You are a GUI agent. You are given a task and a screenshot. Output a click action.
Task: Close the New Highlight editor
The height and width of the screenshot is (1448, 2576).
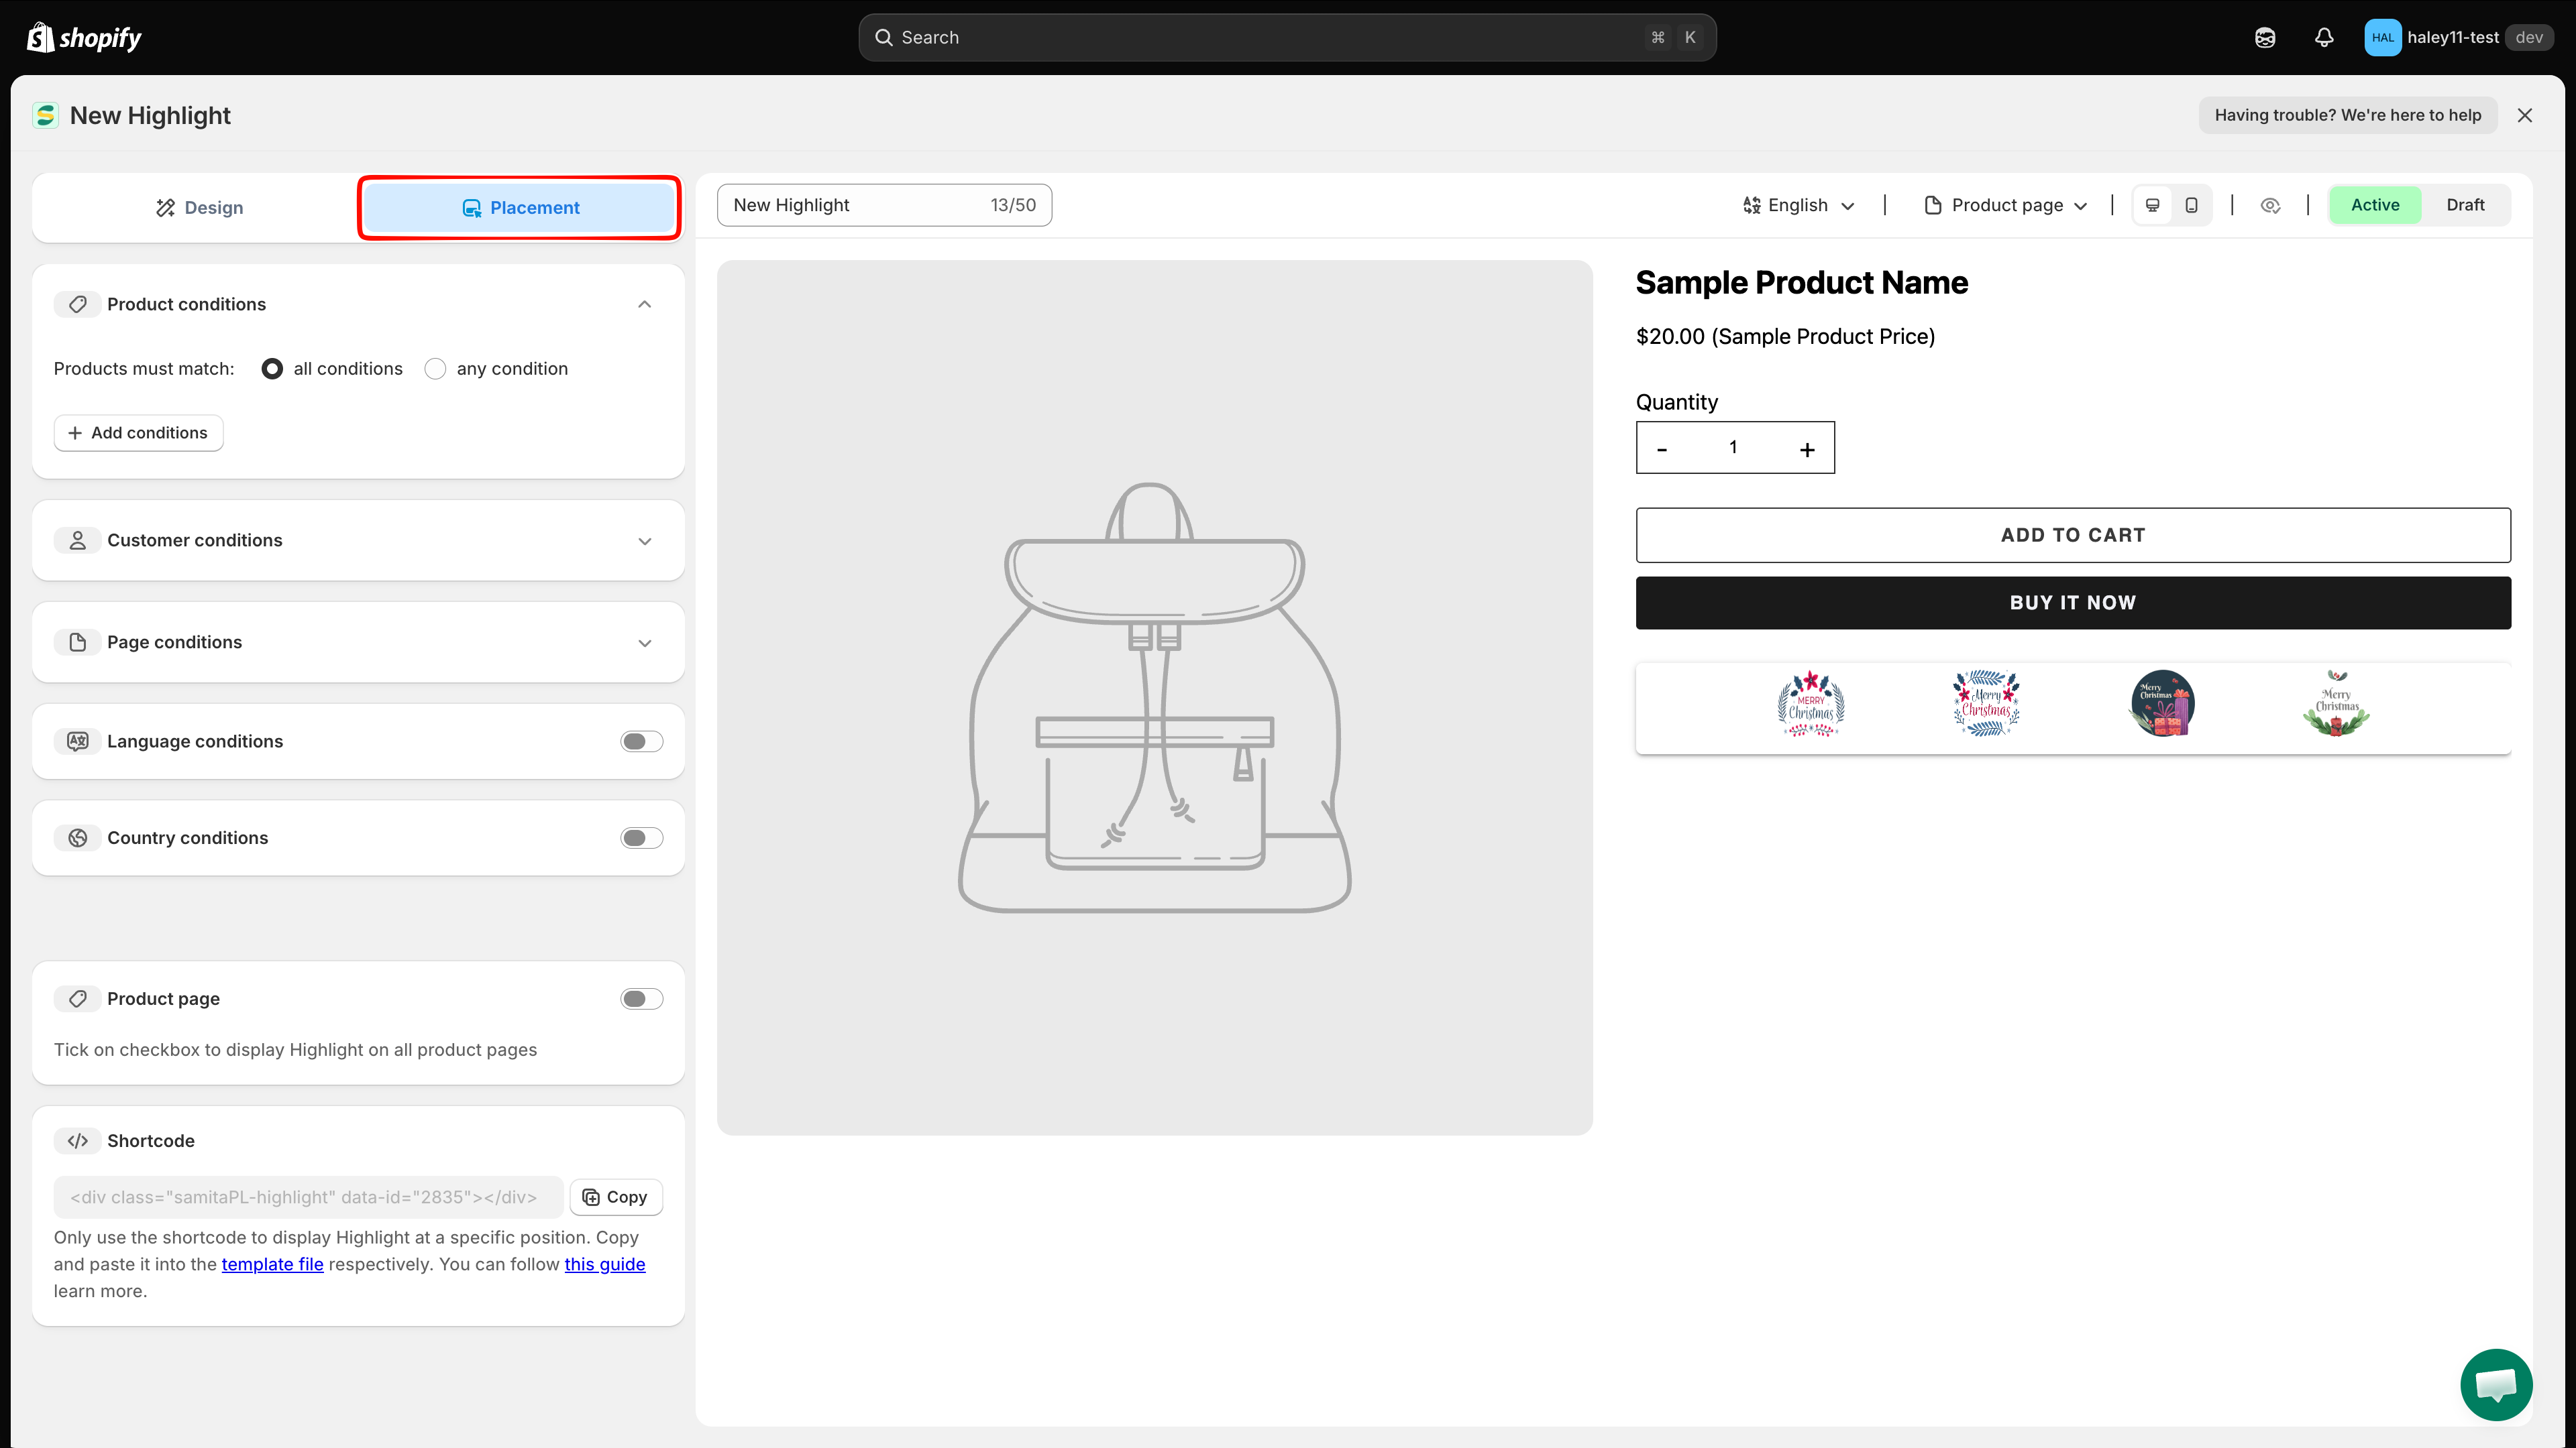pos(2524,116)
